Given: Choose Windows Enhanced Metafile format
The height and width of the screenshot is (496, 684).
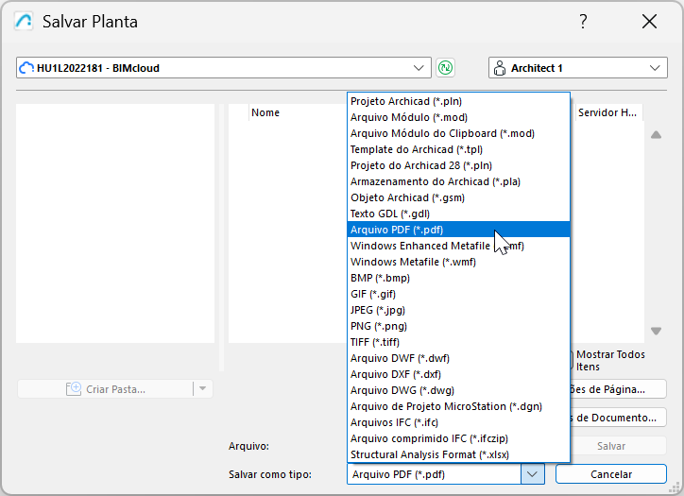Looking at the screenshot, I should pyautogui.click(x=458, y=246).
